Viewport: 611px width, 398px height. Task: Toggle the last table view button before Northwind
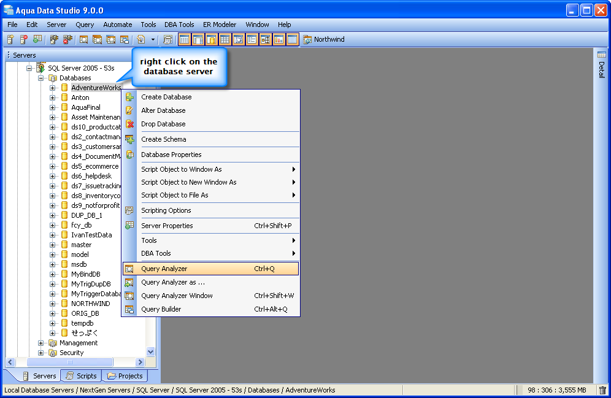[292, 39]
